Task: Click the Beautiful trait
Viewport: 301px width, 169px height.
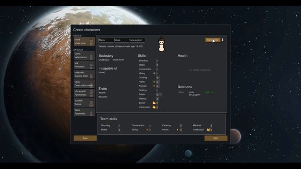Action: (103, 97)
